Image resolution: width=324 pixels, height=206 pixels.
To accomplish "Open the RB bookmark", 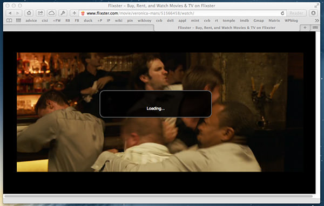I will 67,20.
